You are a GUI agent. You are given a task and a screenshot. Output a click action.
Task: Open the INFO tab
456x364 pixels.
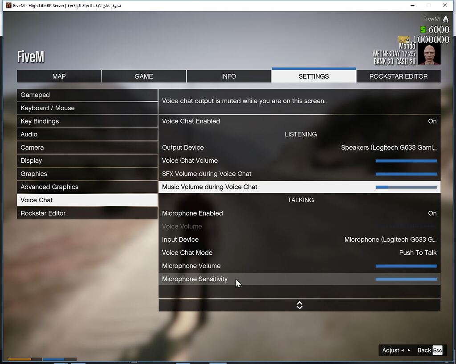tap(228, 76)
